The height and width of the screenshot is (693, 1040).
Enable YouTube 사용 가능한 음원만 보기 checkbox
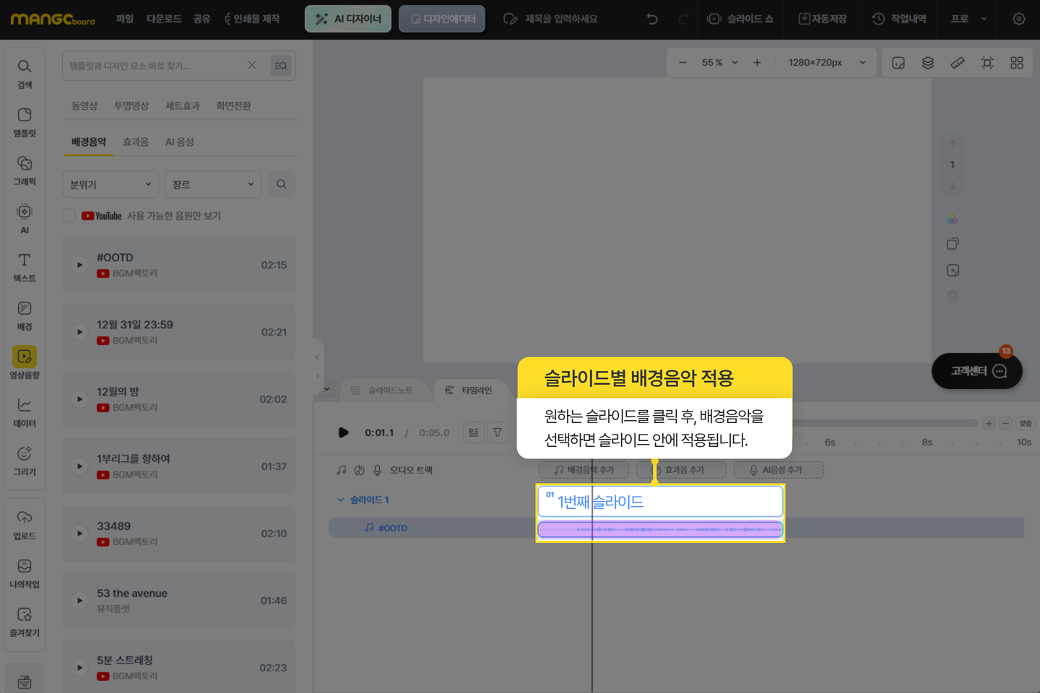click(69, 216)
